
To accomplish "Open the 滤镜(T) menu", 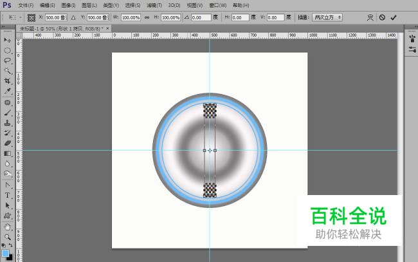I will [x=154, y=5].
